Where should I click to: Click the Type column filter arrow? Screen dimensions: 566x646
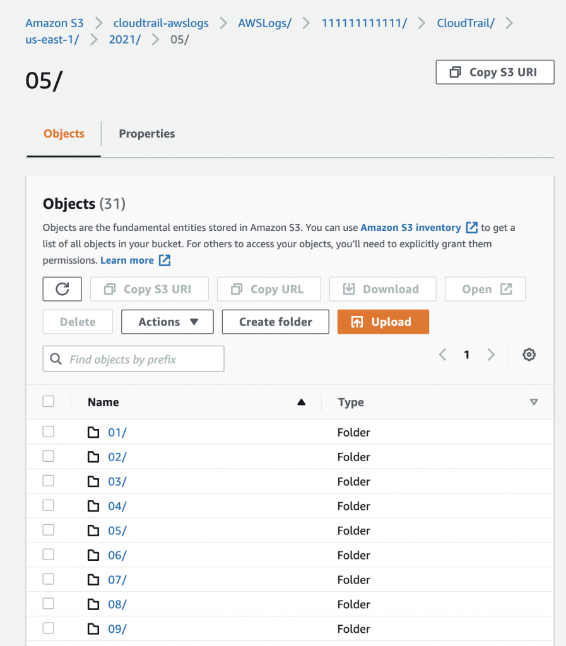tap(534, 402)
